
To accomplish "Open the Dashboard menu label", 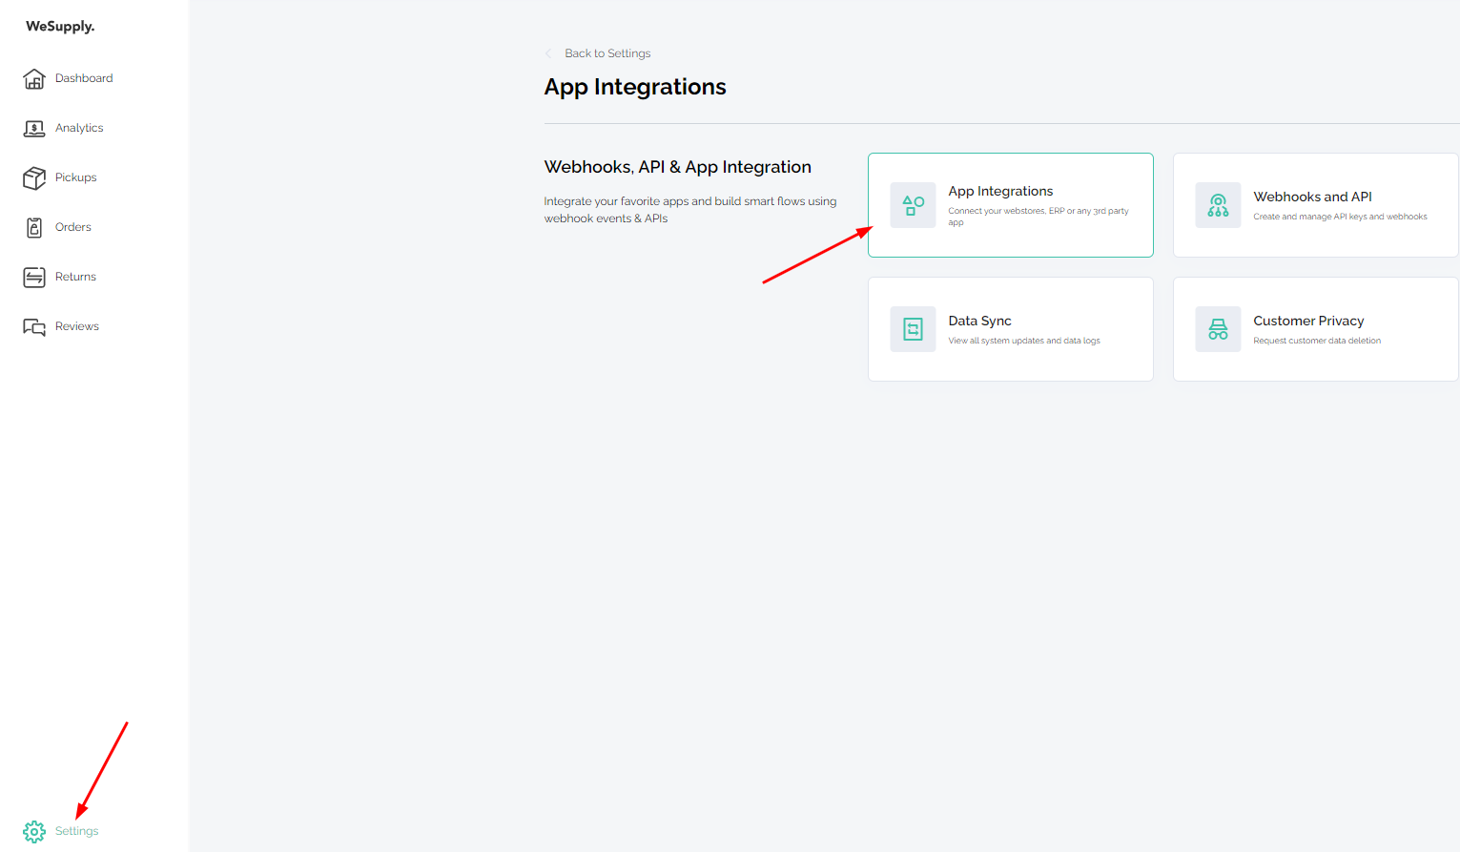I will [x=84, y=78].
